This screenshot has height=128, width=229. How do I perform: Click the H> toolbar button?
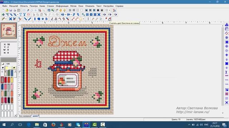point(104,15)
